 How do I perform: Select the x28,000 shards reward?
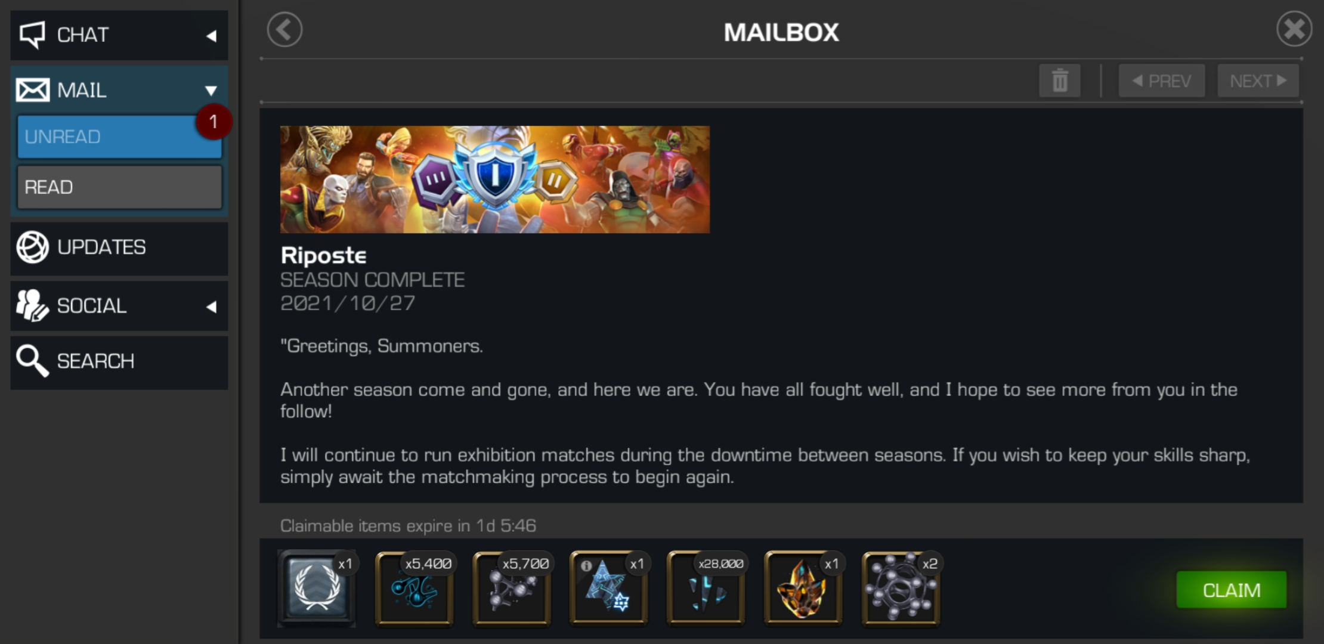pos(706,589)
